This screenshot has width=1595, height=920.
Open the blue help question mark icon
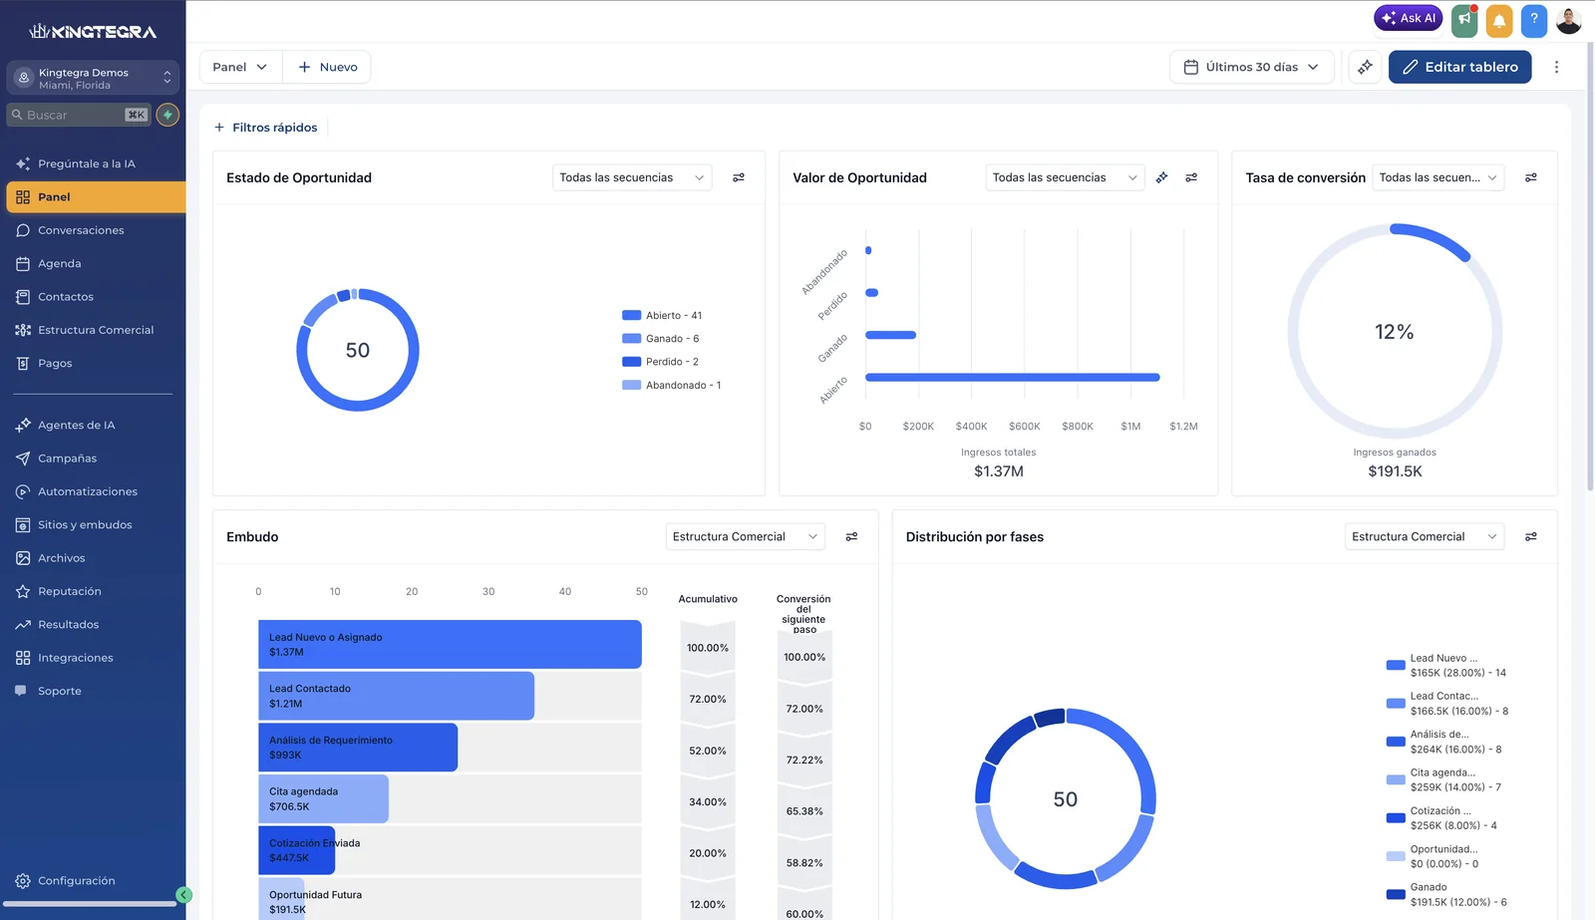pyautogui.click(x=1534, y=20)
